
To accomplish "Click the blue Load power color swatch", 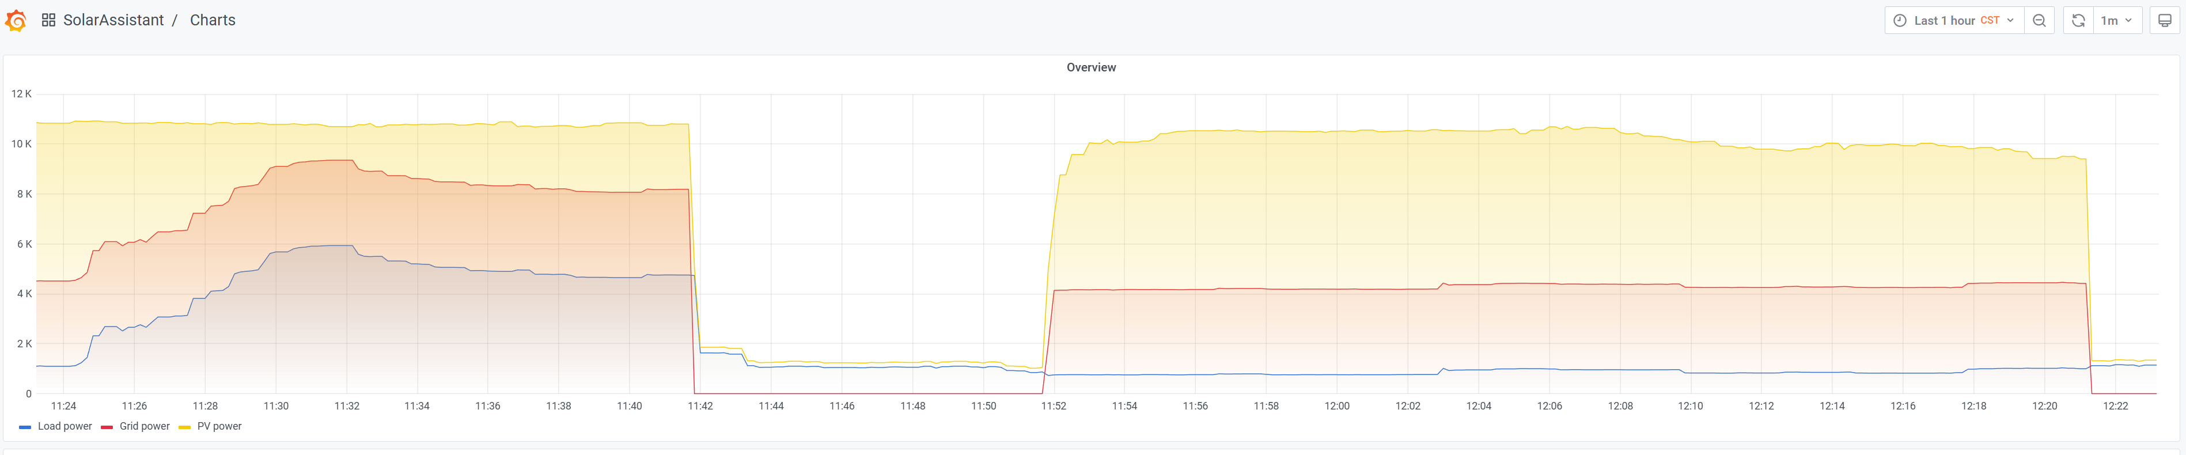I will (x=25, y=427).
